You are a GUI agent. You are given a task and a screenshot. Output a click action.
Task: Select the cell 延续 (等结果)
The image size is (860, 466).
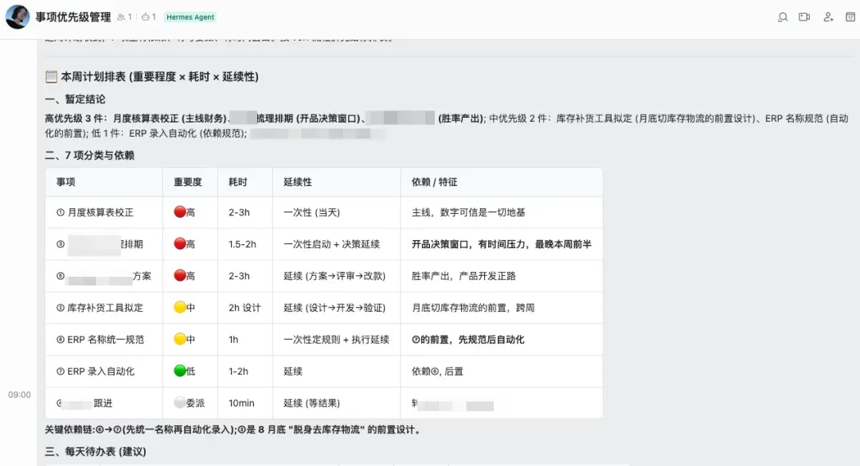[311, 403]
